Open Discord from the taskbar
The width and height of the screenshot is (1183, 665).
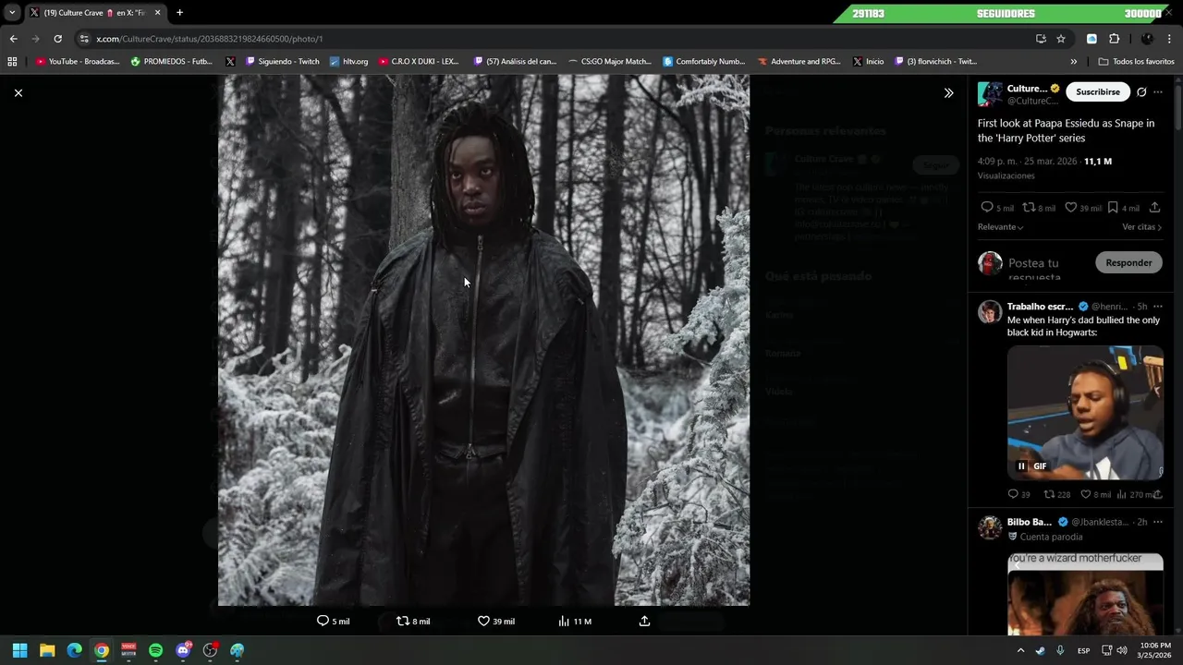[183, 650]
